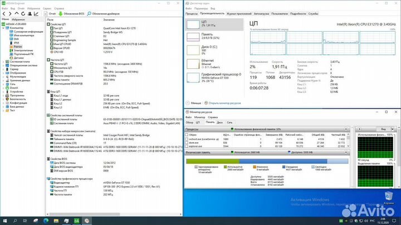Viewport: 401px width, 225px height.
Task: Expand Хранение данных tree node
Action: point(3,81)
